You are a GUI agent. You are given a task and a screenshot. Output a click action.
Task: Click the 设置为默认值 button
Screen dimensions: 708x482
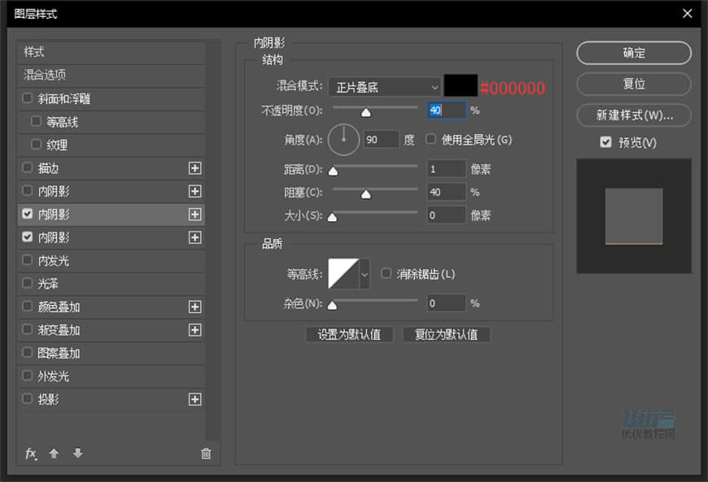pyautogui.click(x=348, y=334)
